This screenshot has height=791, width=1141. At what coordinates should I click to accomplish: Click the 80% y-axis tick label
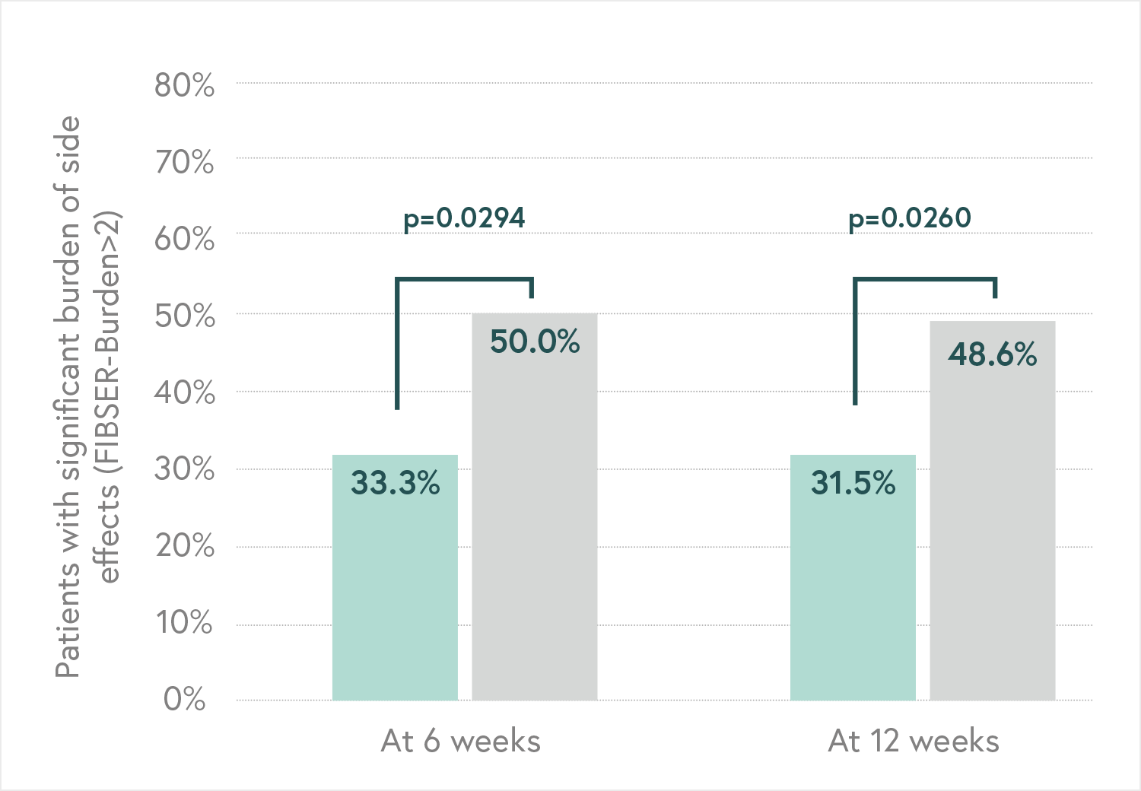[x=185, y=85]
